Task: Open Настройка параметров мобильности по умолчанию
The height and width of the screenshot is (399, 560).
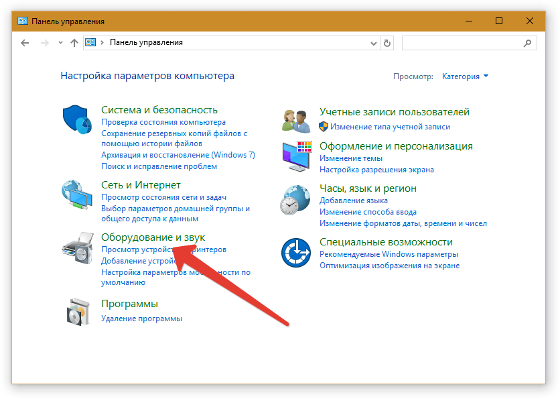Action: 176,277
